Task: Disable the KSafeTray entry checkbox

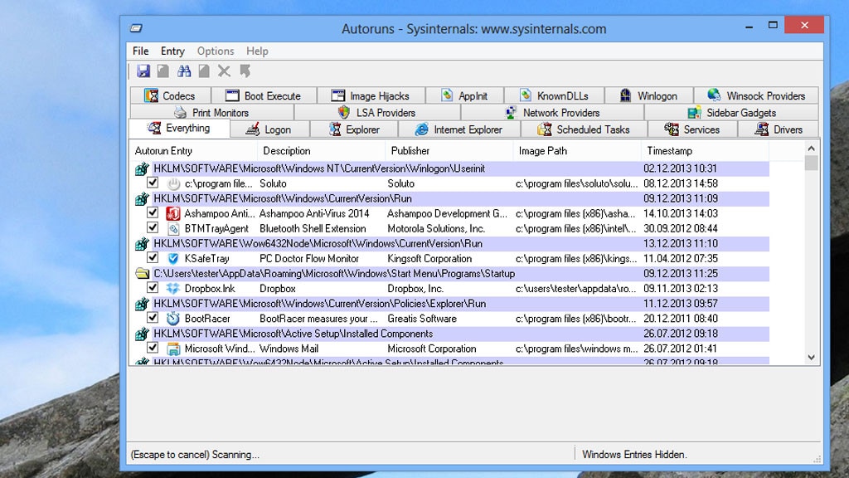Action: point(153,258)
